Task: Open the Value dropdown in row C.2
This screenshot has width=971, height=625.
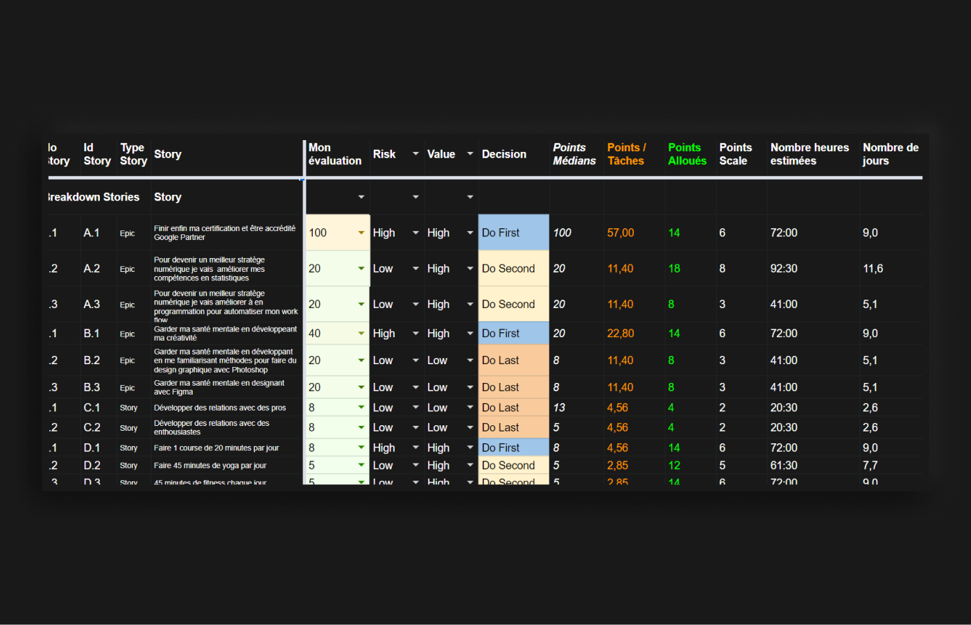Action: (x=470, y=428)
